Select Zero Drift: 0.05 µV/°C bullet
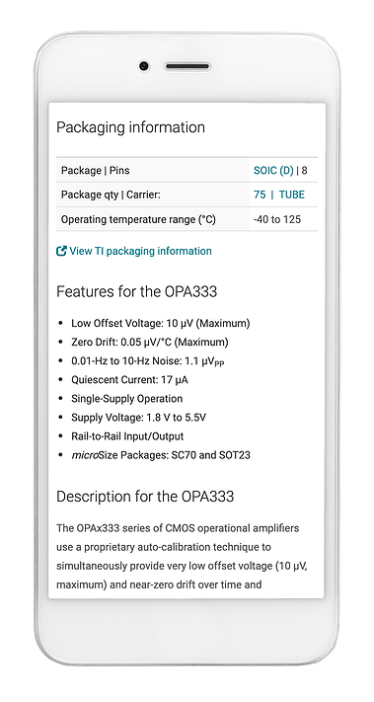The width and height of the screenshot is (374, 702). 150,343
